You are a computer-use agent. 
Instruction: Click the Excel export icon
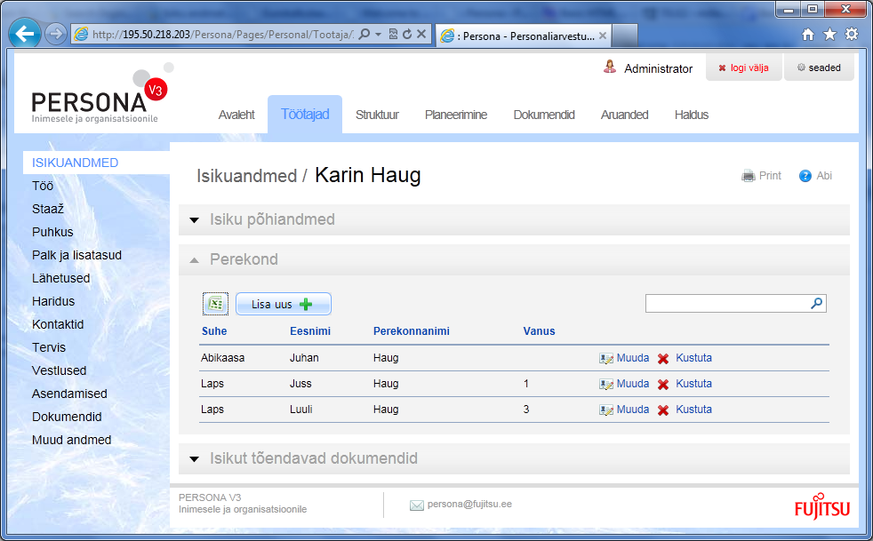pos(215,304)
